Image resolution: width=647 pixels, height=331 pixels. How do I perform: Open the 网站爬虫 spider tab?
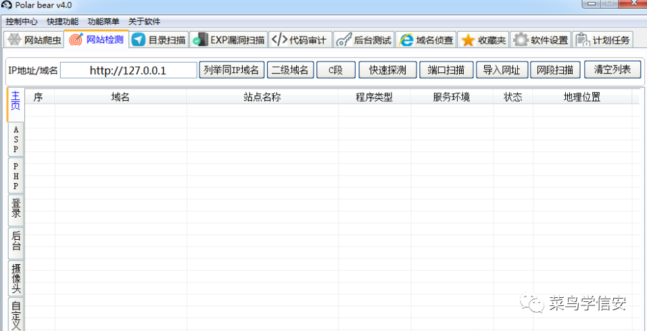click(34, 40)
